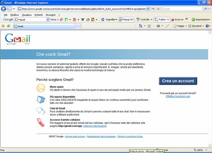Image resolution: width=212 pixels, height=153 pixels.
Task: Click the swirl icon next to Wikipedia
Action: pos(88,20)
